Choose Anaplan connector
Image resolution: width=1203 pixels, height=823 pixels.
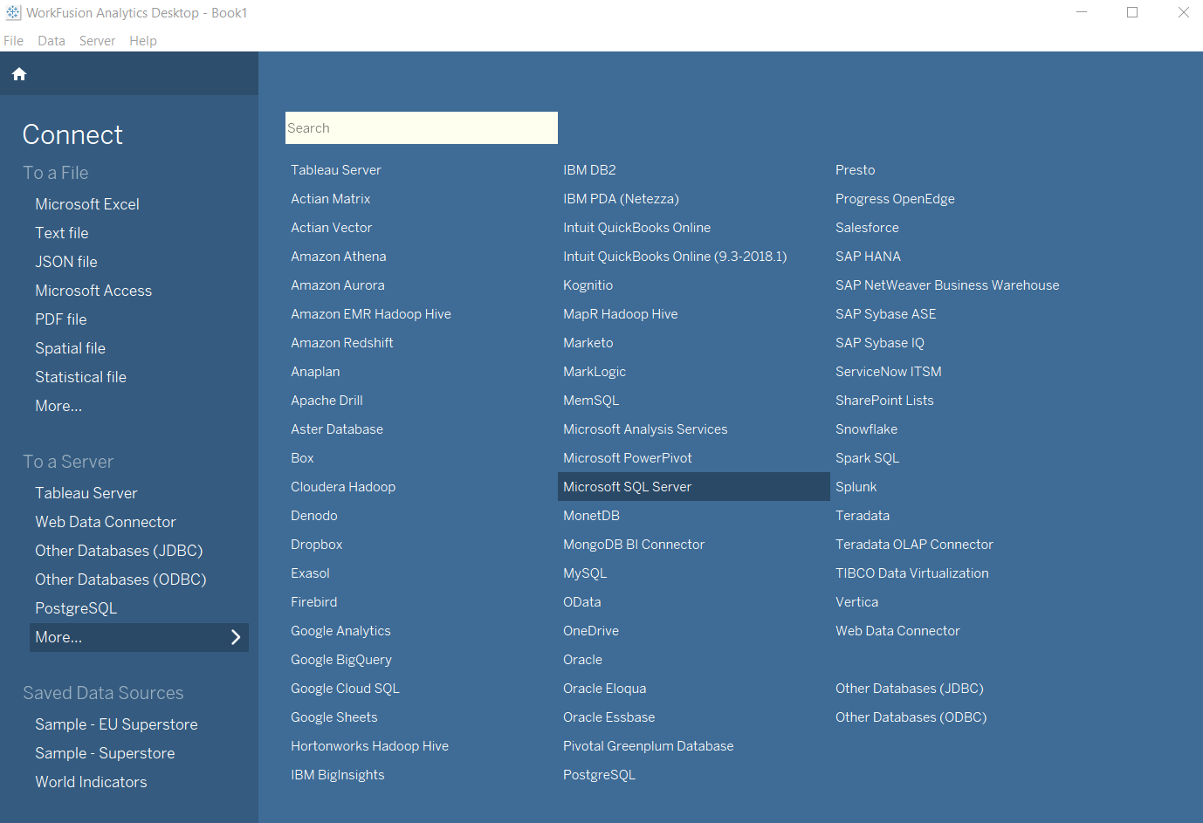[x=315, y=372]
